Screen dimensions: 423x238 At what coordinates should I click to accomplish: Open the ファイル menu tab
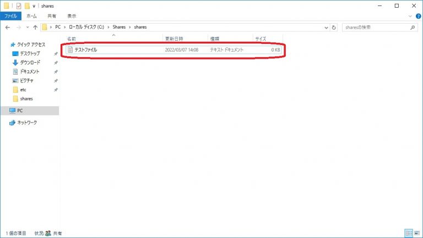coord(11,16)
